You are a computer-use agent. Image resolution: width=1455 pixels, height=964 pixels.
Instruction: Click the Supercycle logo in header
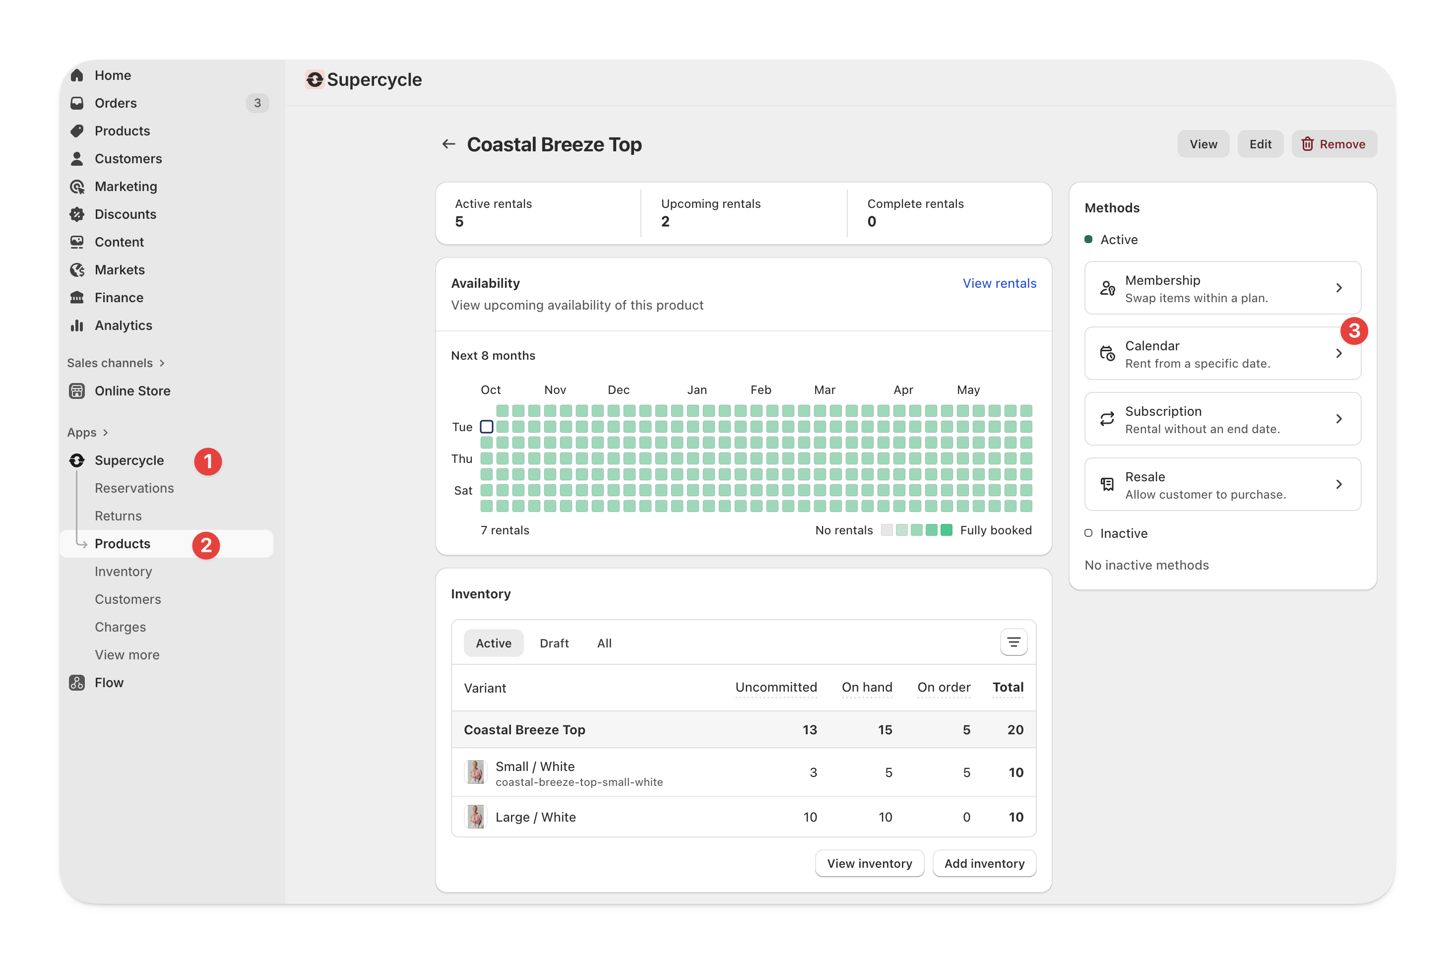315,80
